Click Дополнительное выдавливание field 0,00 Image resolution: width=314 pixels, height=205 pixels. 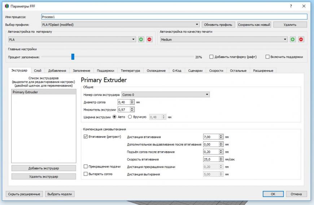(x=211, y=144)
